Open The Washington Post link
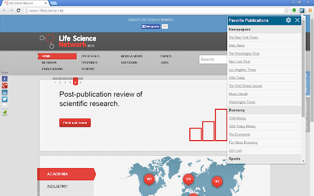 tap(244, 53)
